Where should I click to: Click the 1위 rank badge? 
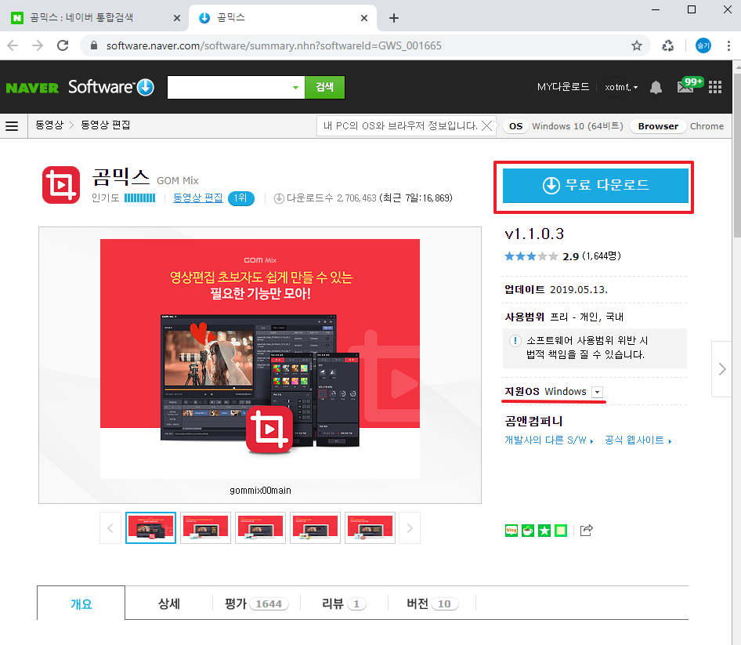[241, 198]
